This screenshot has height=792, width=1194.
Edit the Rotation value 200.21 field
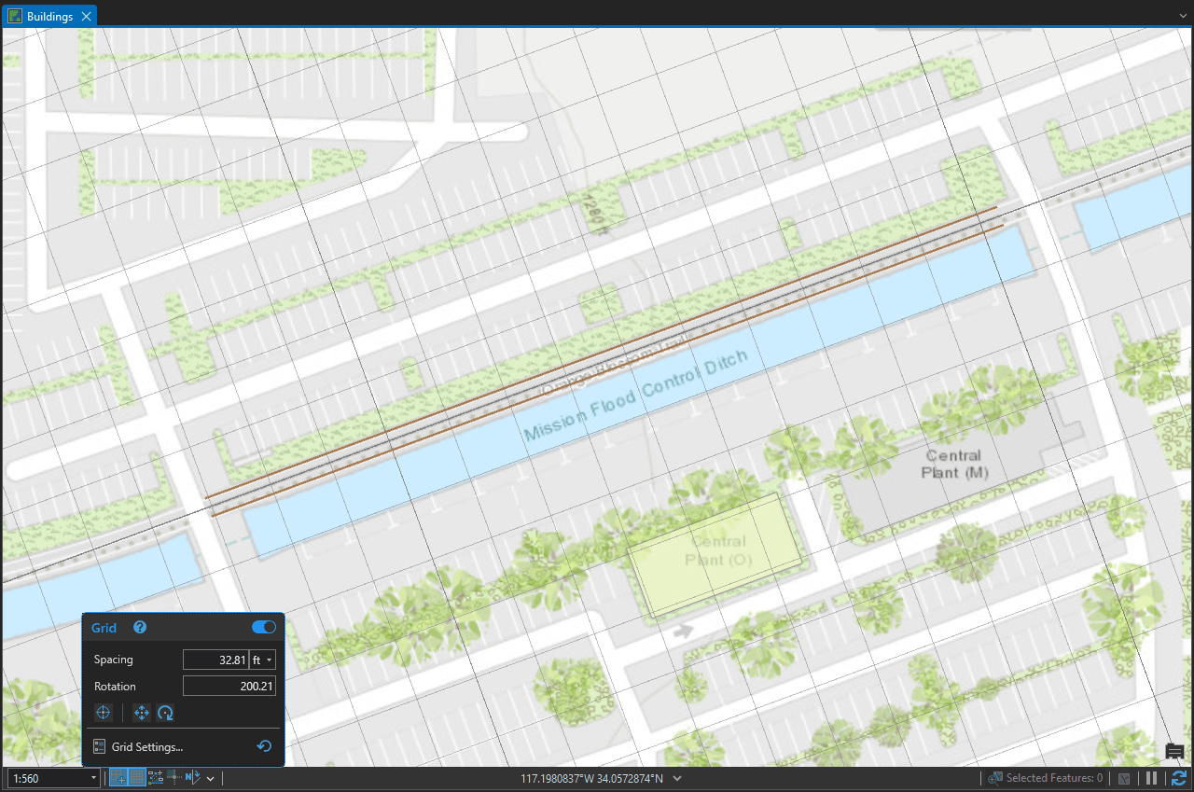(229, 687)
